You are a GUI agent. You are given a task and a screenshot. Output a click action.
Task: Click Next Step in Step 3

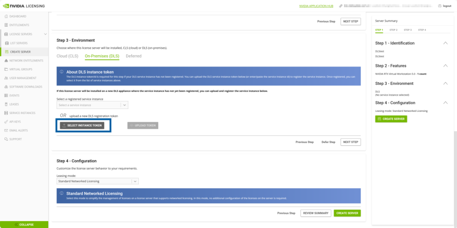coord(351,142)
